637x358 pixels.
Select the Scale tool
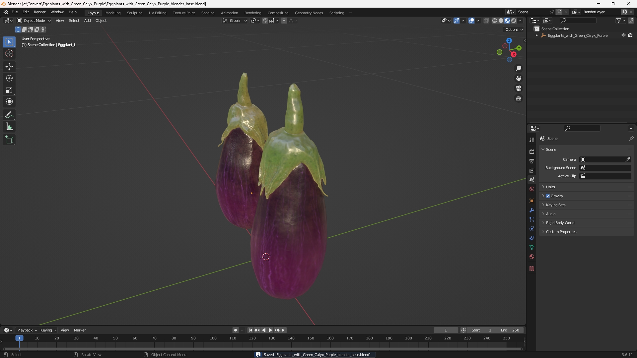tap(9, 90)
